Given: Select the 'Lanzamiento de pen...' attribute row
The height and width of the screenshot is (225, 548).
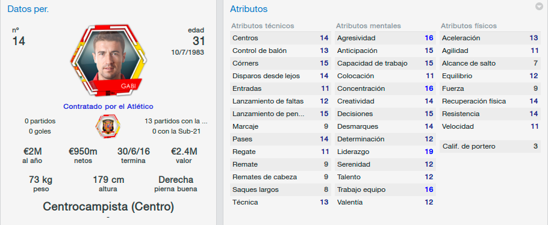Looking at the screenshot, I should 280,114.
